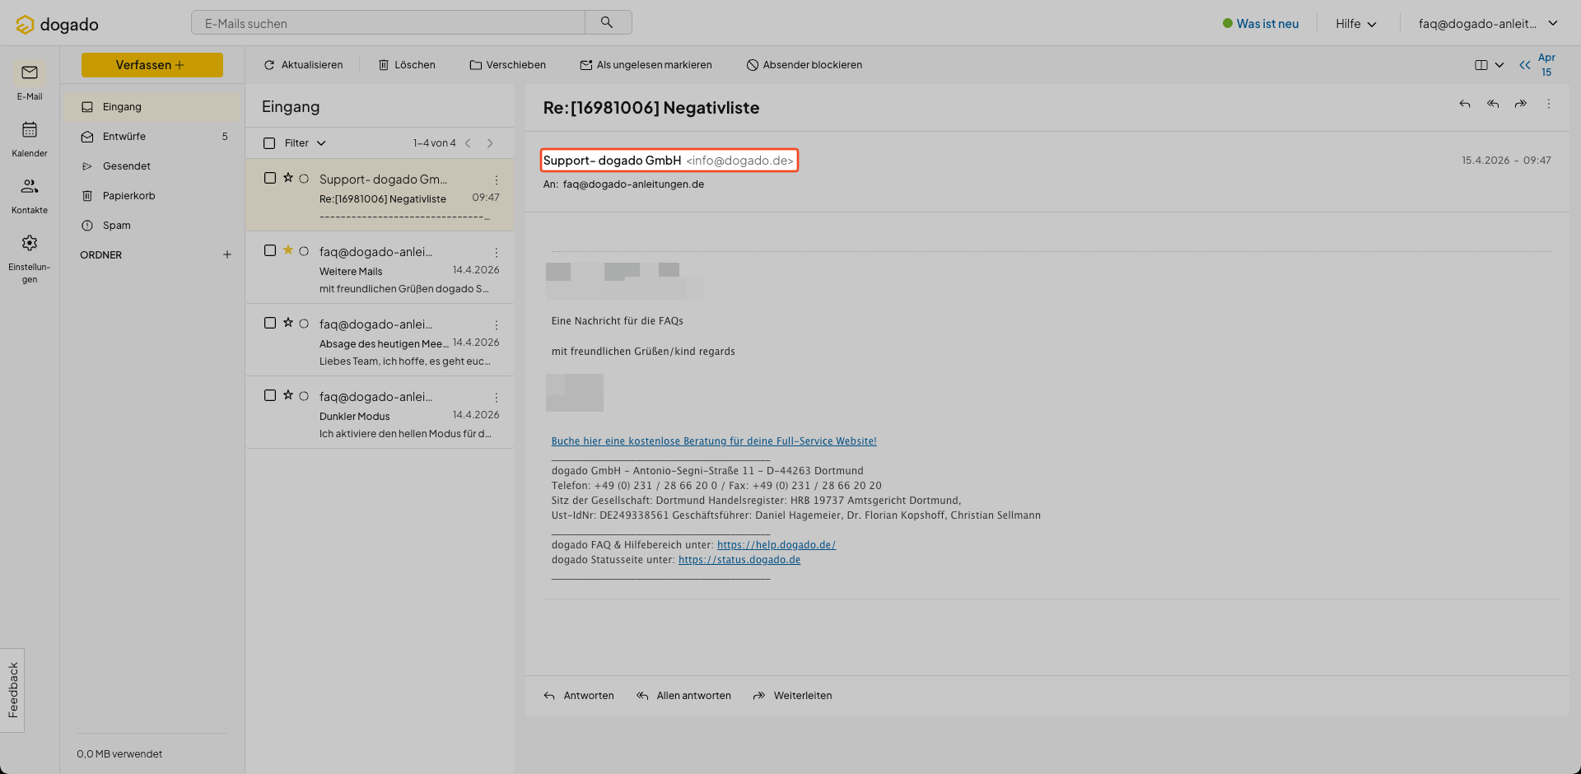
Task: Click Aktualisieren refresh button
Action: point(303,65)
